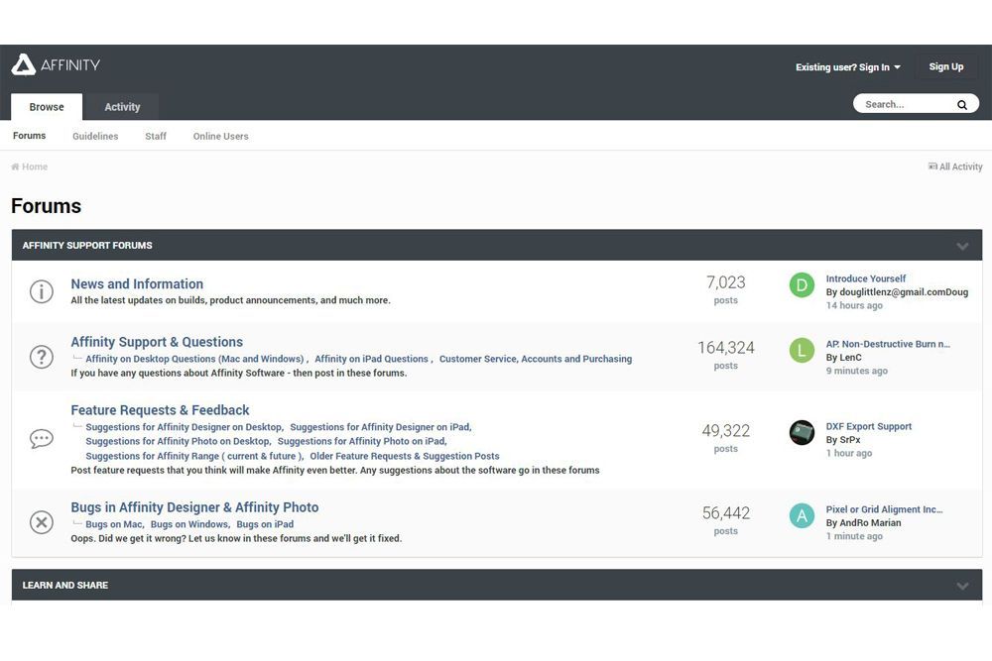The width and height of the screenshot is (992, 661).
Task: Click the search magnifier icon
Action: pos(961,105)
